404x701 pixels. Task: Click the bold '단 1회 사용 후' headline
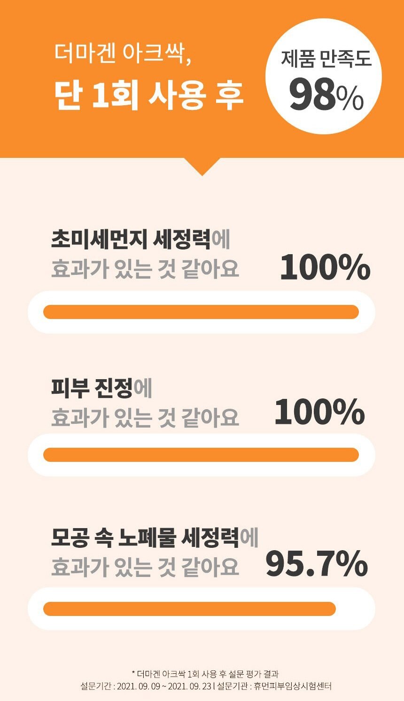pos(149,96)
